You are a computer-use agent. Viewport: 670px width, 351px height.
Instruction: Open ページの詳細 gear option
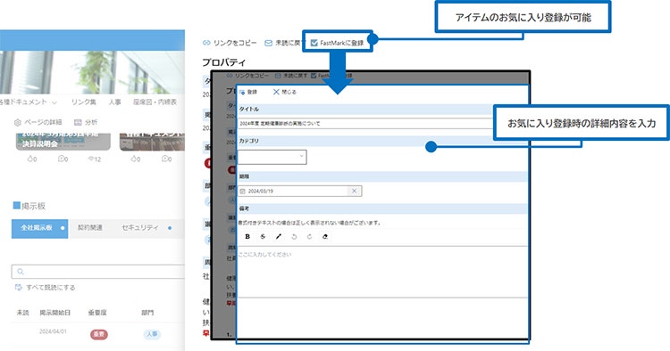(x=38, y=122)
